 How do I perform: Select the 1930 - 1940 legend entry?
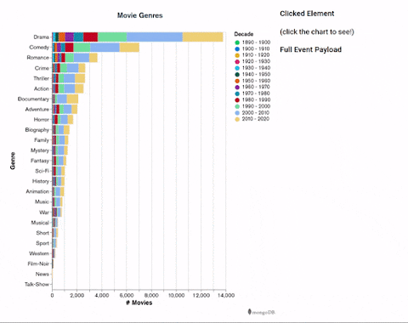(x=252, y=68)
